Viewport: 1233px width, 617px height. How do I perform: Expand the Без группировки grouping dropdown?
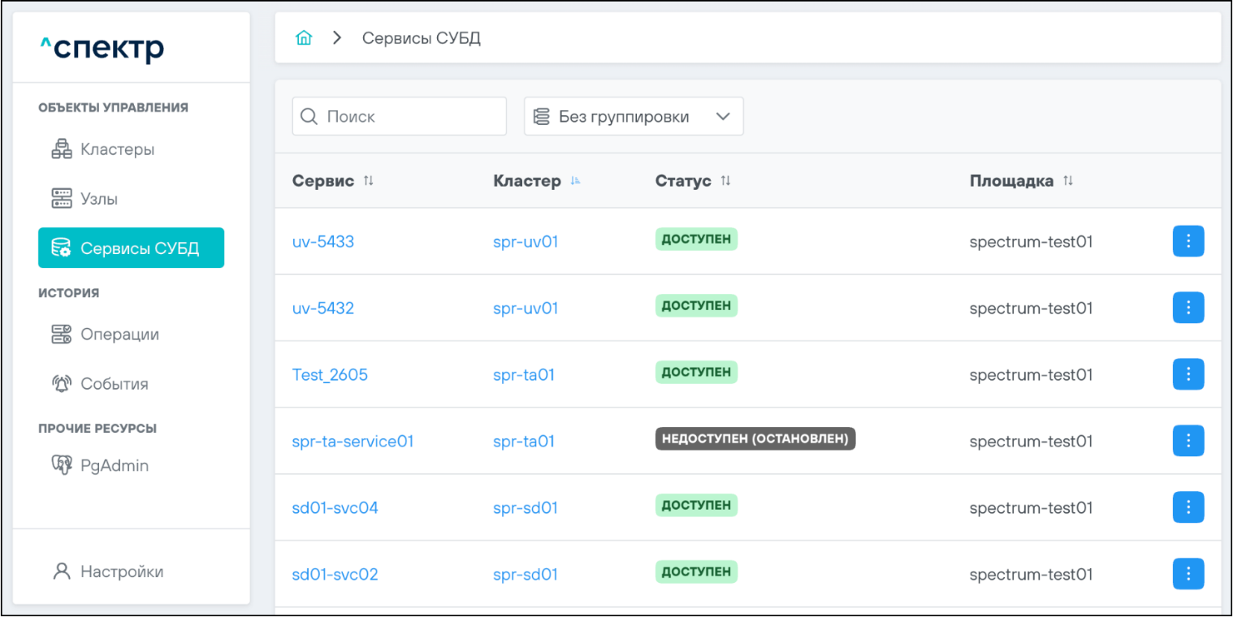pyautogui.click(x=634, y=117)
